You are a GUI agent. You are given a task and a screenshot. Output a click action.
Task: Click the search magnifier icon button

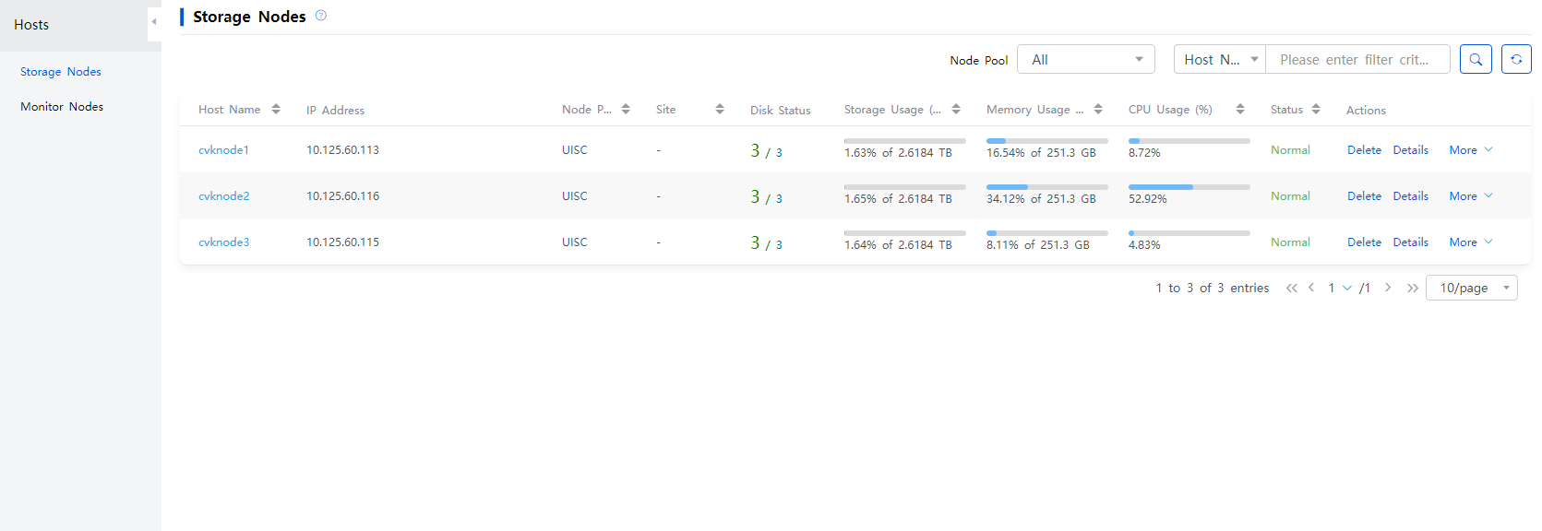point(1476,59)
